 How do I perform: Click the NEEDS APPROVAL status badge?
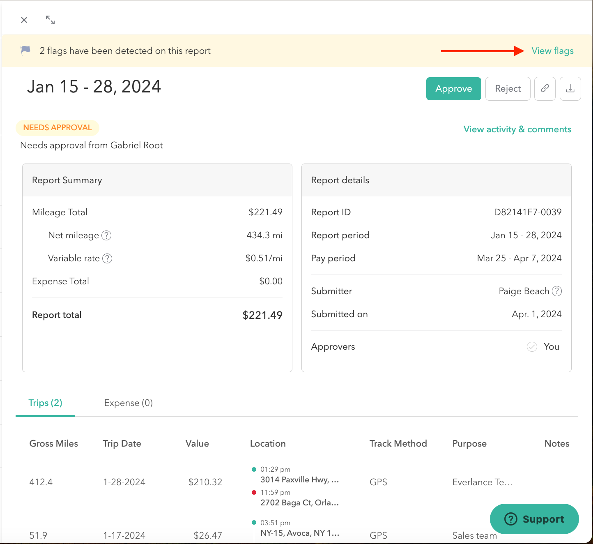click(x=57, y=128)
